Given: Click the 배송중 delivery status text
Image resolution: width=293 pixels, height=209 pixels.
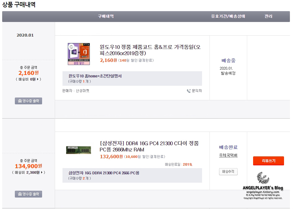Looking at the screenshot, I should tap(228, 61).
